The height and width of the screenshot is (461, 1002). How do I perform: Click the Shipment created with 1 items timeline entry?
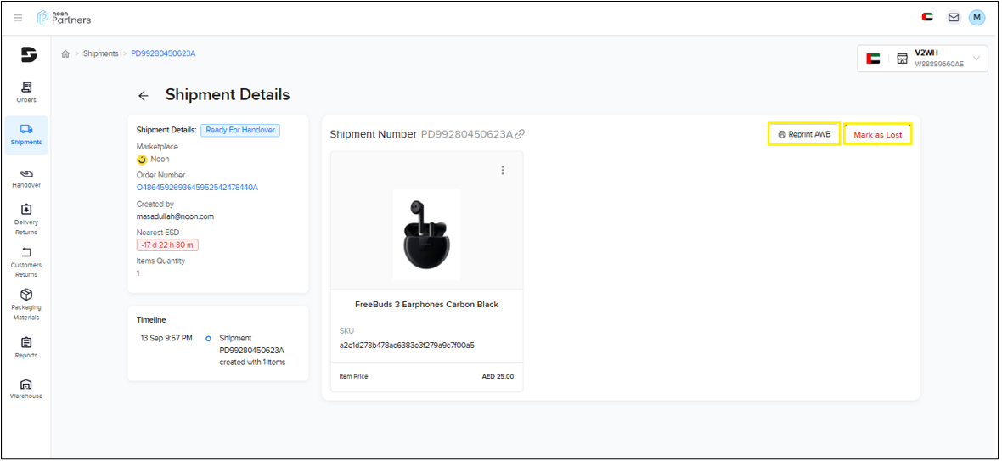(252, 350)
